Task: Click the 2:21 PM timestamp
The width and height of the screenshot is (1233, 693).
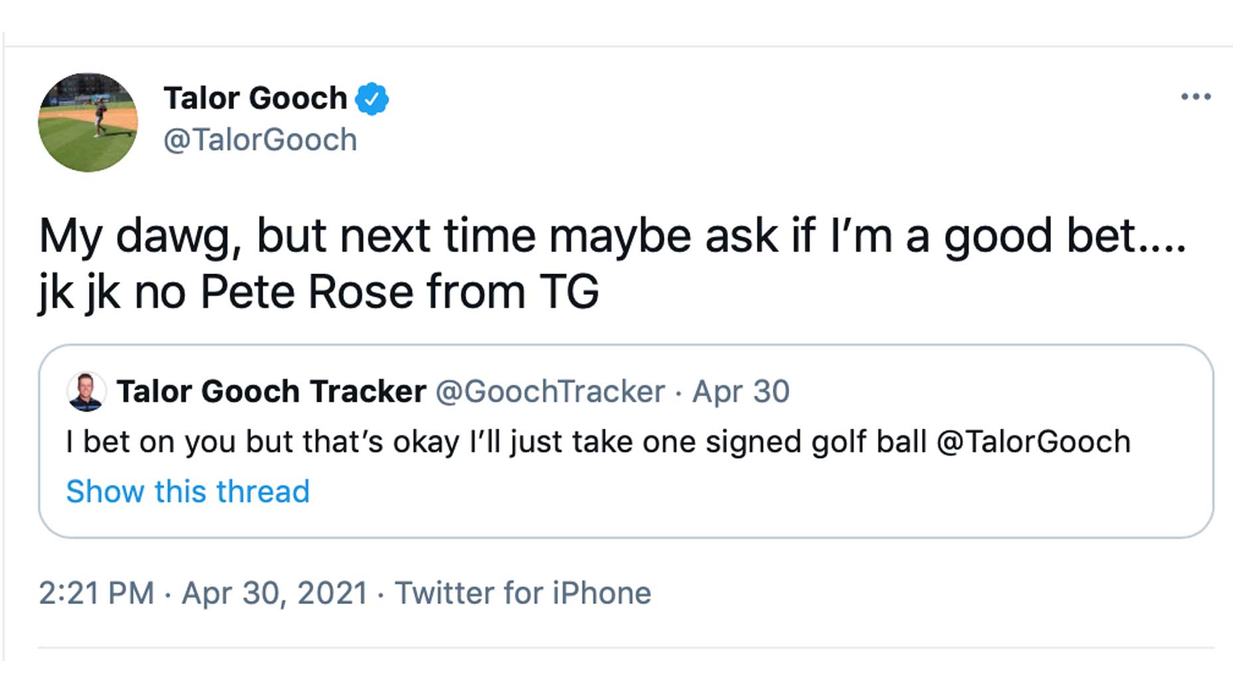Action: pyautogui.click(x=96, y=593)
